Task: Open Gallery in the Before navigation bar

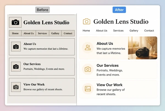Action: [x=55, y=33]
